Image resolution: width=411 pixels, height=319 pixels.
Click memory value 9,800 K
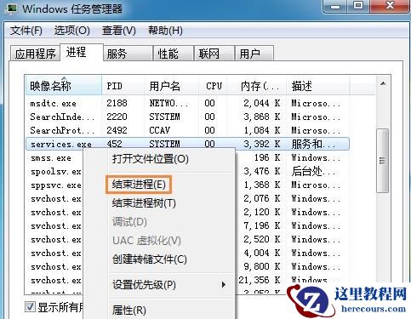(262, 266)
